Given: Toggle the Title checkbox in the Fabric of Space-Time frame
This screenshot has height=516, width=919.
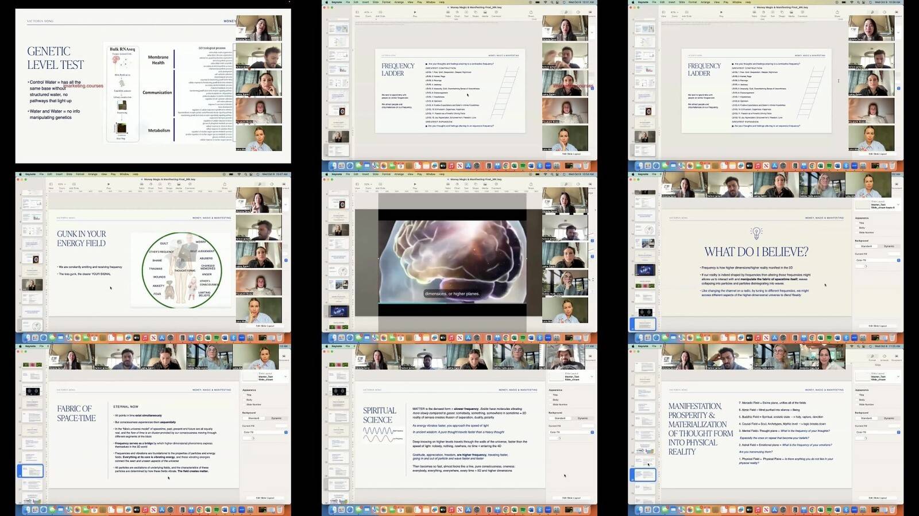Looking at the screenshot, I should [x=244, y=395].
